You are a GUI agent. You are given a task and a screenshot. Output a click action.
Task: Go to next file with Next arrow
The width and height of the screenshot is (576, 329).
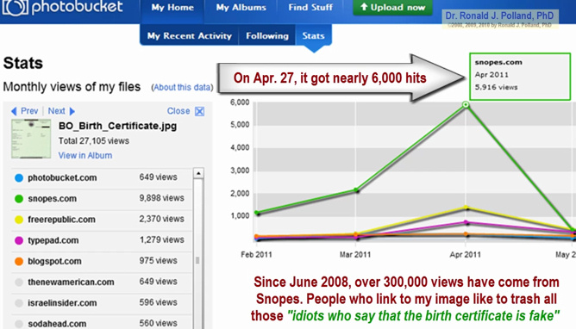click(x=72, y=111)
